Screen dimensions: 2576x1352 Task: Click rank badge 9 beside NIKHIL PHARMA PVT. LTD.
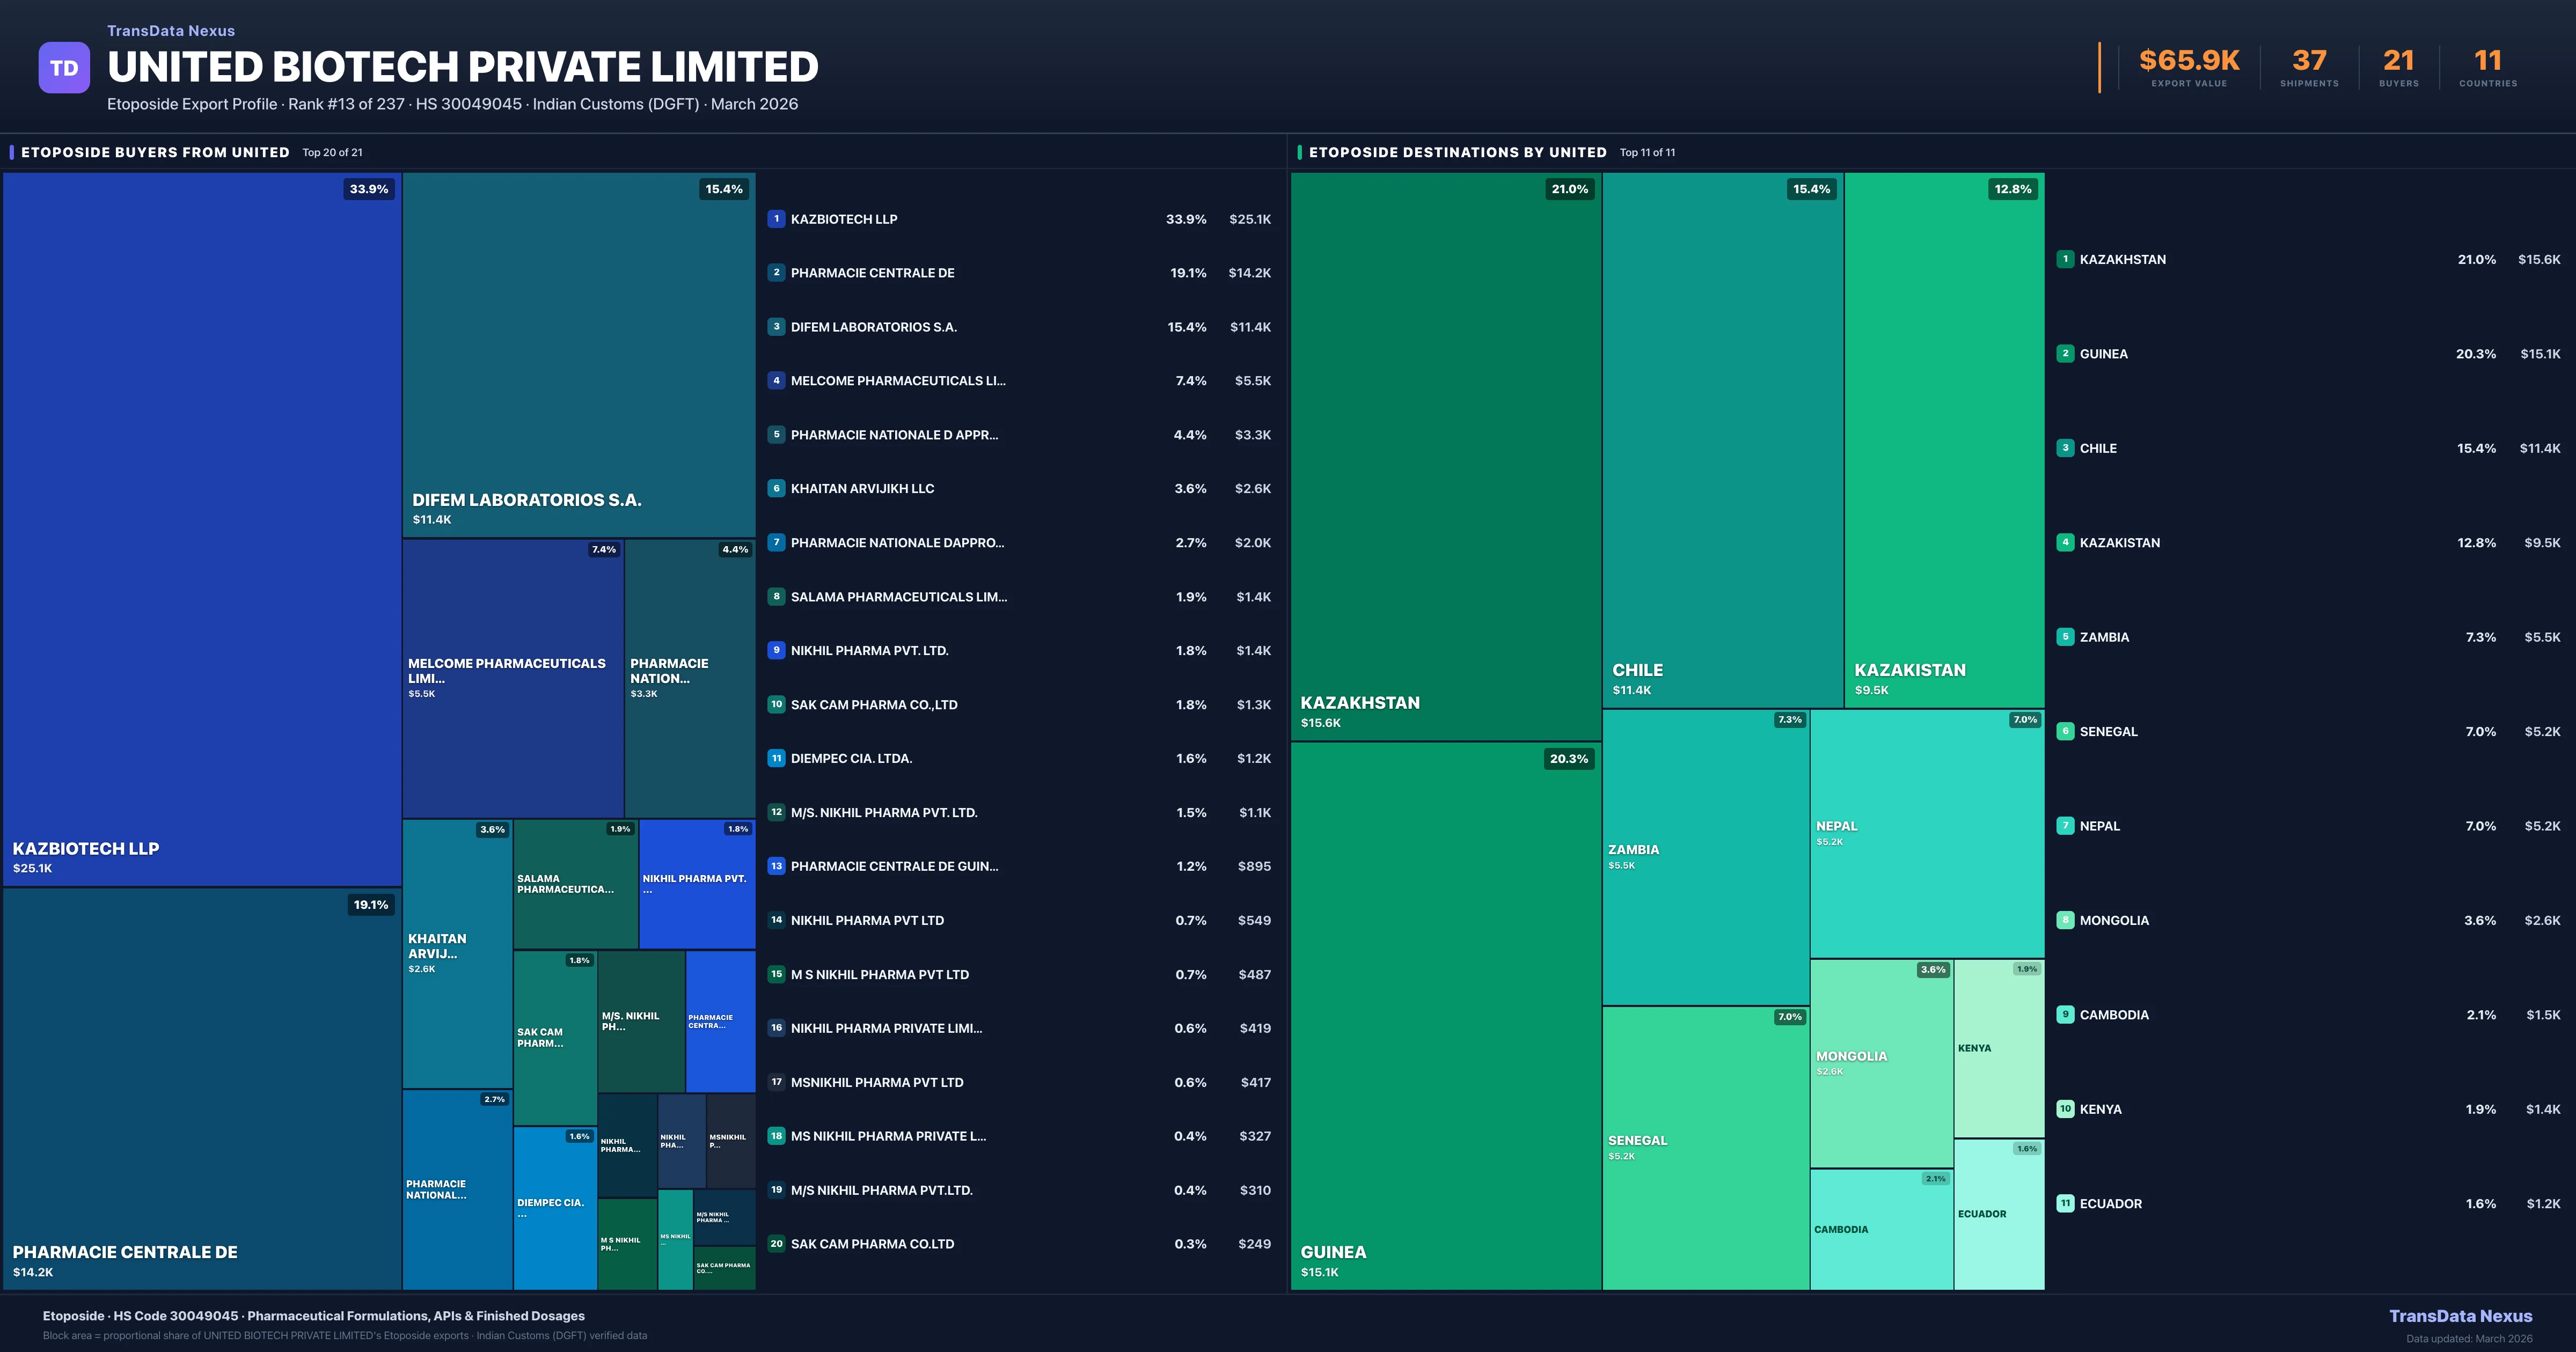tap(776, 650)
